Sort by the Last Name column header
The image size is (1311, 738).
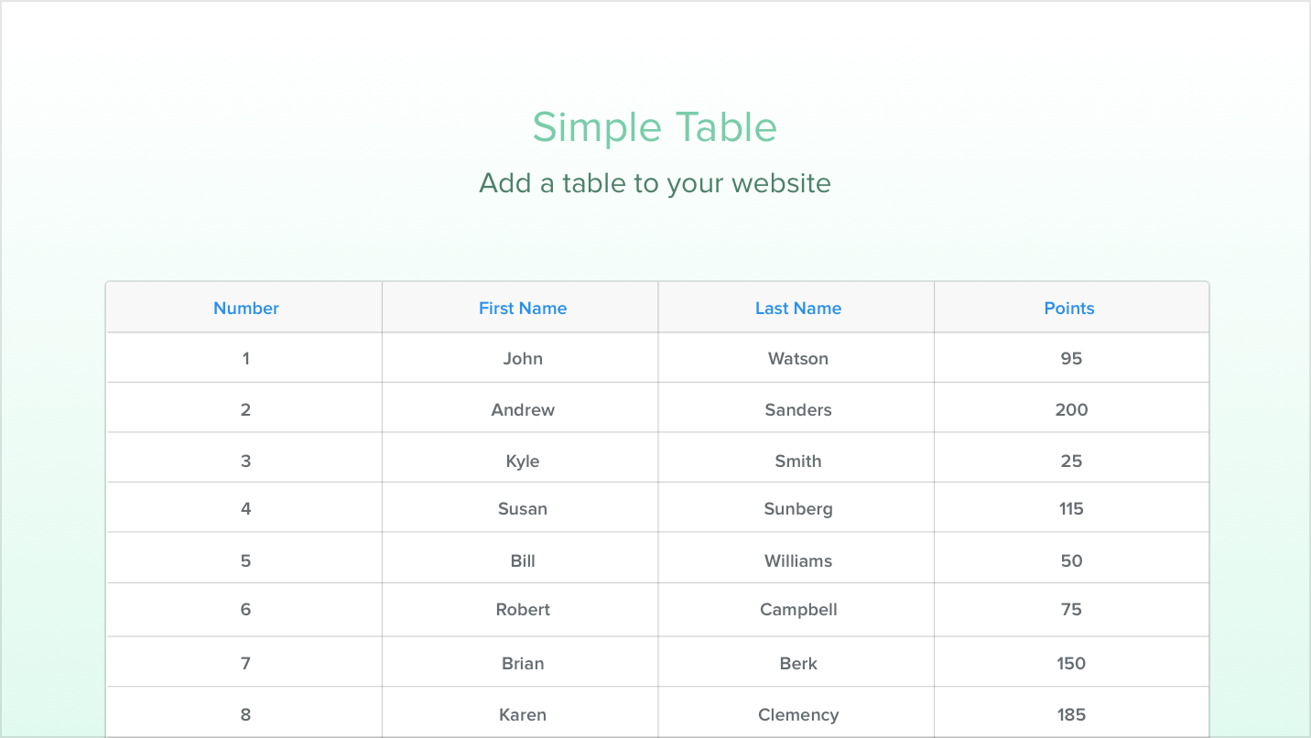[797, 308]
